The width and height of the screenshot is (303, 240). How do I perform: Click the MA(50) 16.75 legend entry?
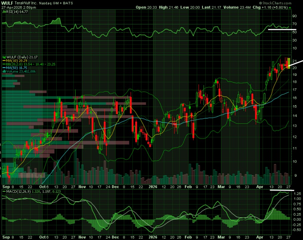[16, 68]
